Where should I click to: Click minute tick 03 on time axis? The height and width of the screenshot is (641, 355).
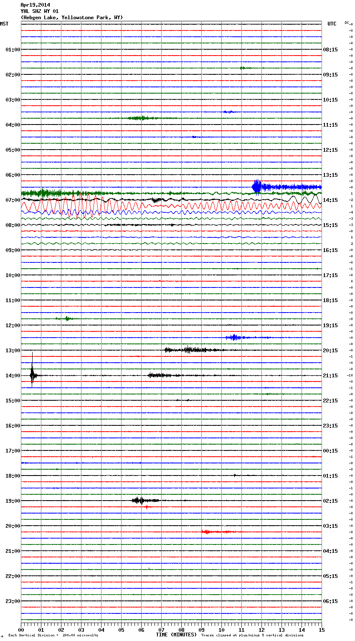click(81, 630)
